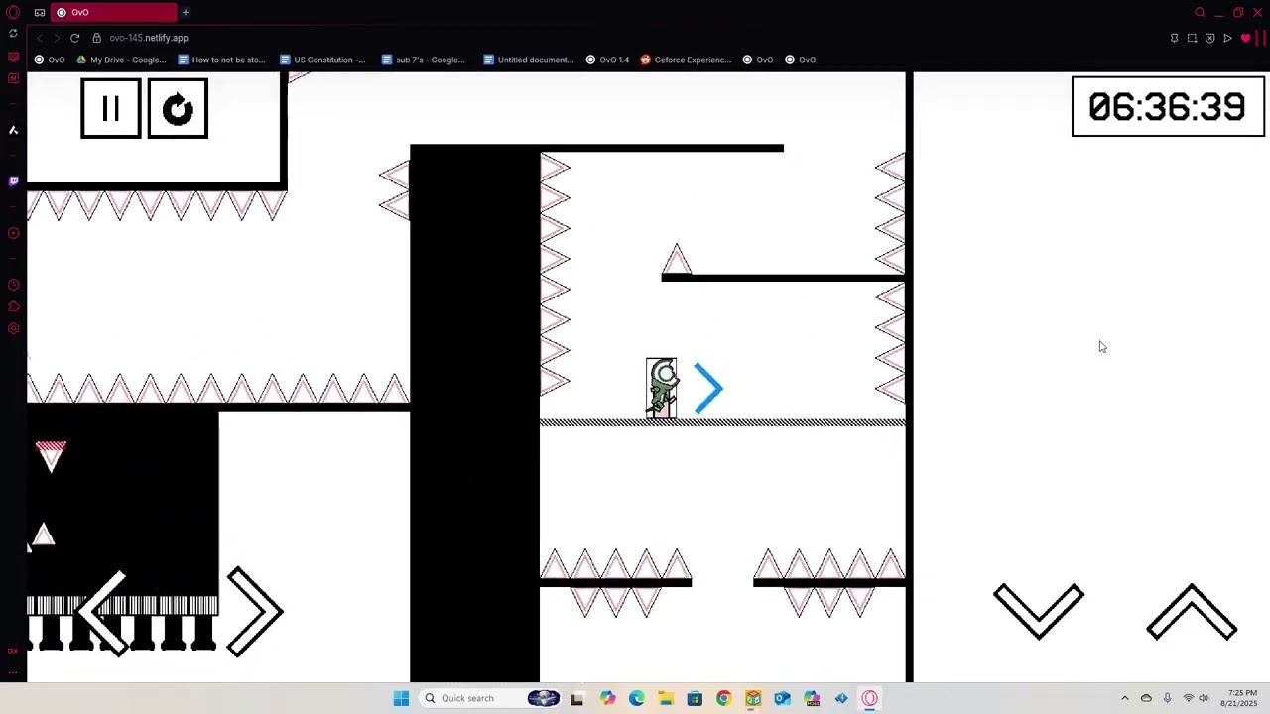This screenshot has width=1270, height=714.
Task: Tap the on-screen down arrow control
Action: click(x=1039, y=612)
